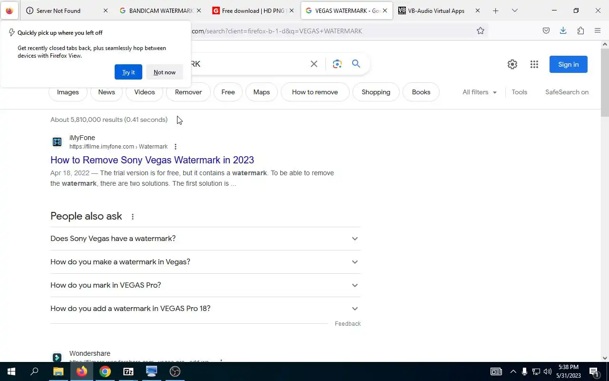Open People also ask options menu

pos(133,217)
